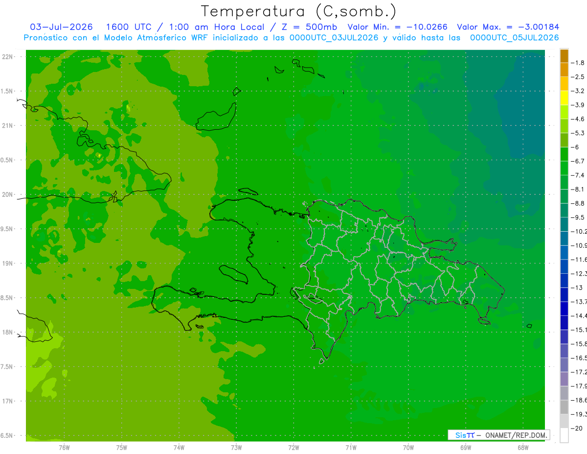Click the "-9.5" colorbar label
The image size is (587, 454).
[579, 217]
